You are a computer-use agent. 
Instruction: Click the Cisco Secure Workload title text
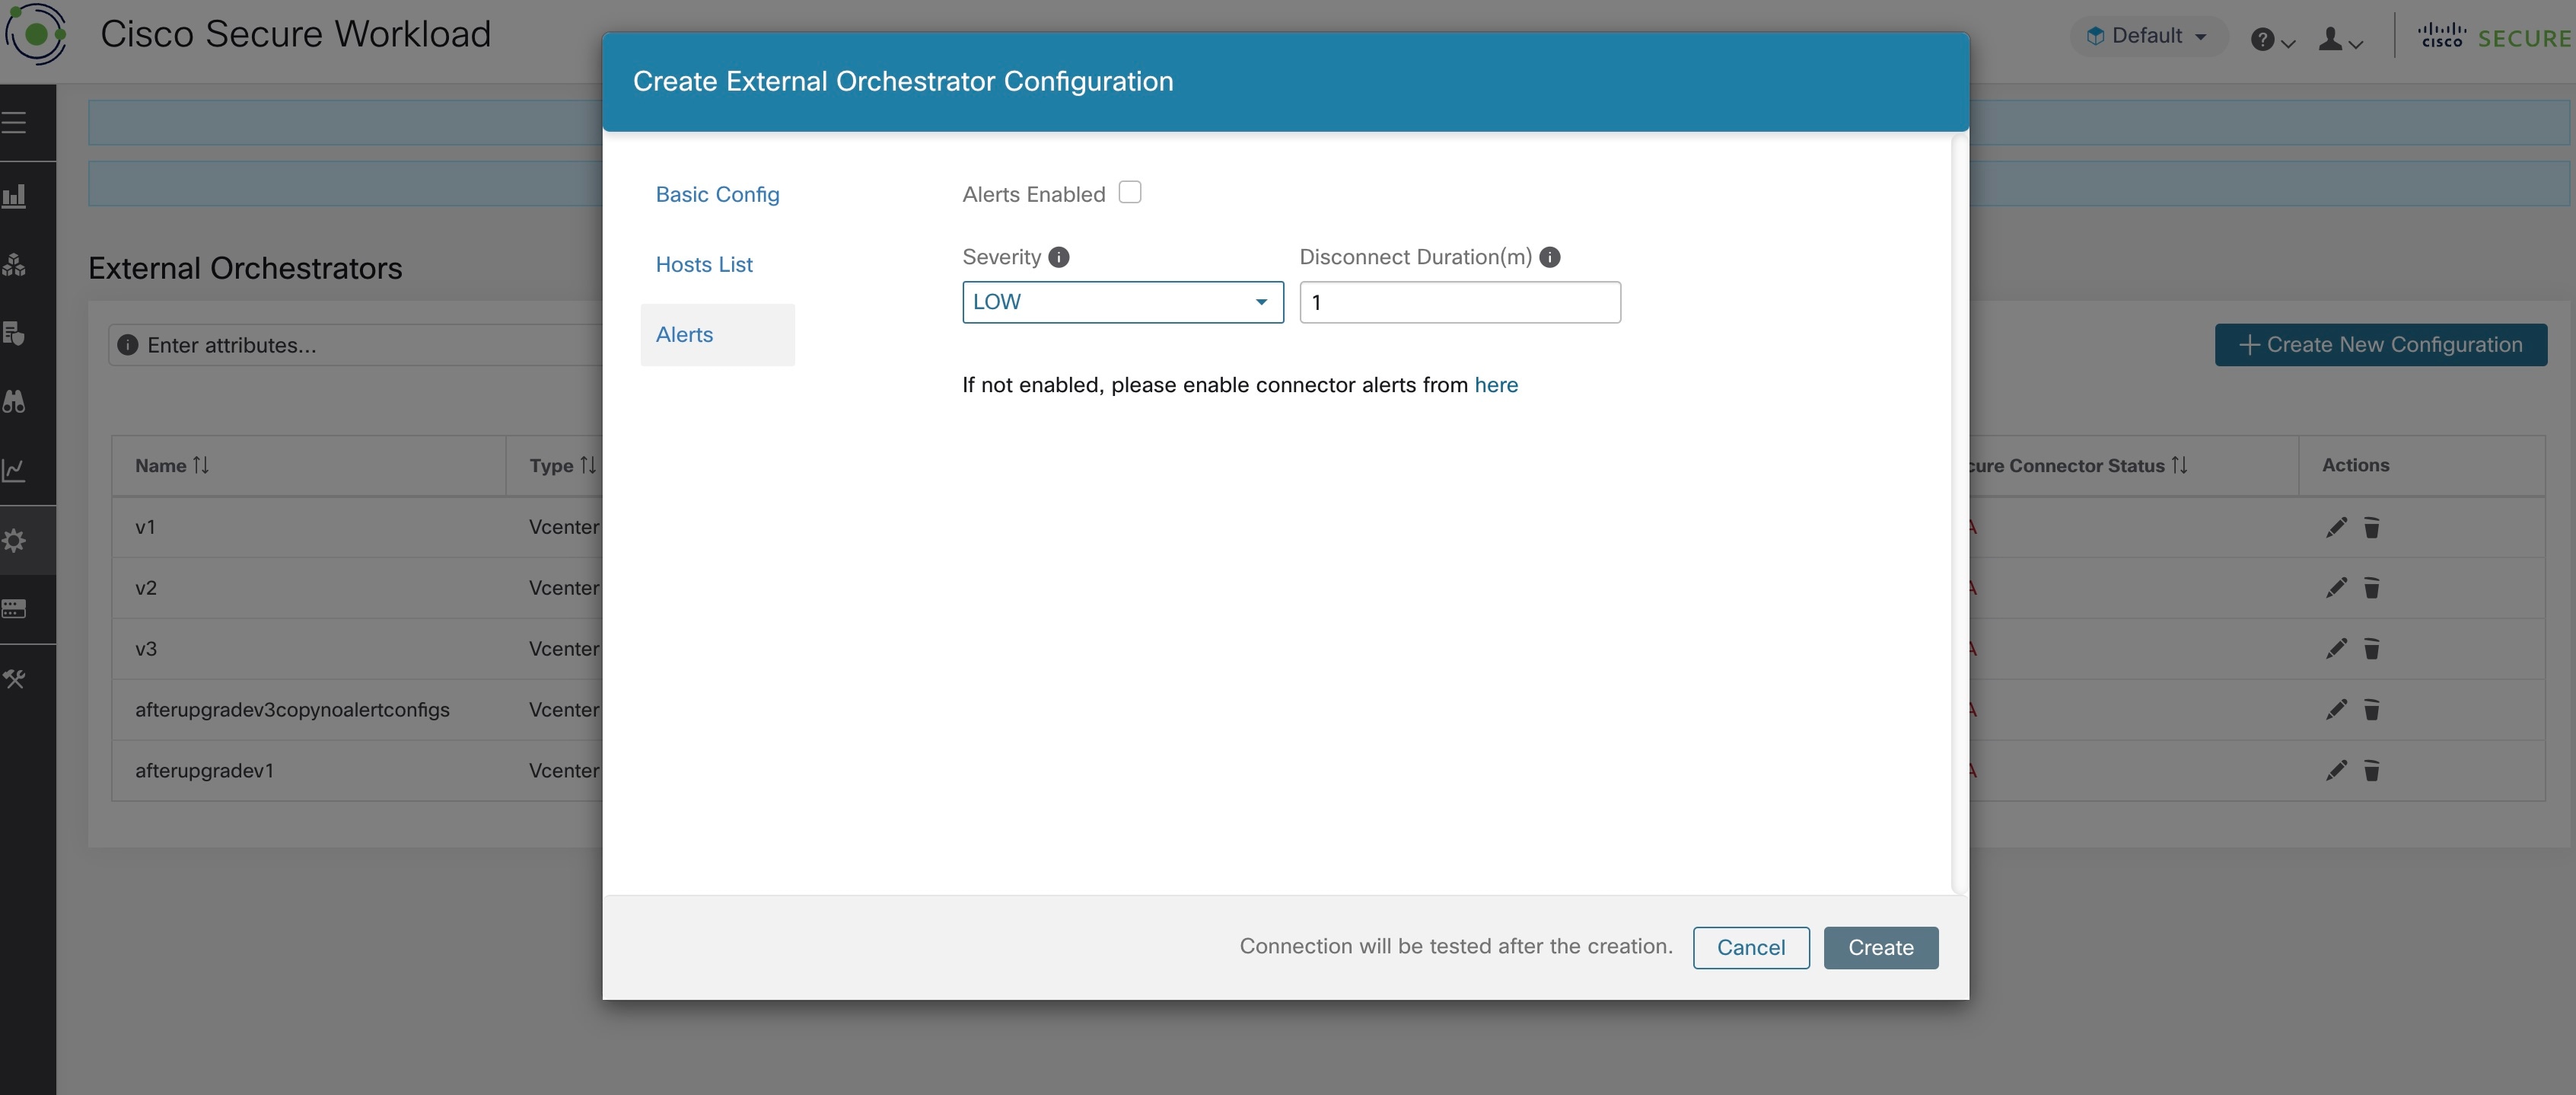tap(295, 34)
